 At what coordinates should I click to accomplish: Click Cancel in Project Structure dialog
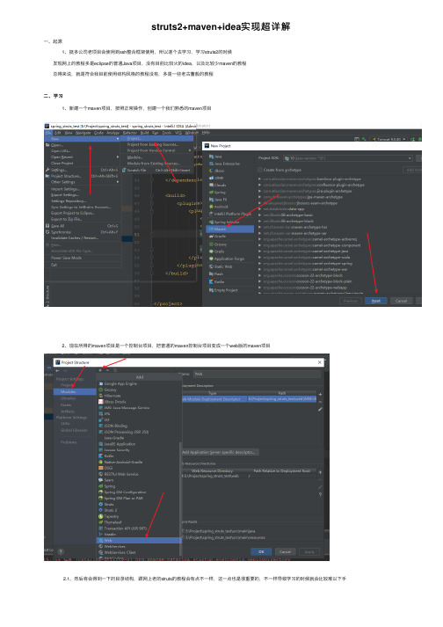click(285, 552)
